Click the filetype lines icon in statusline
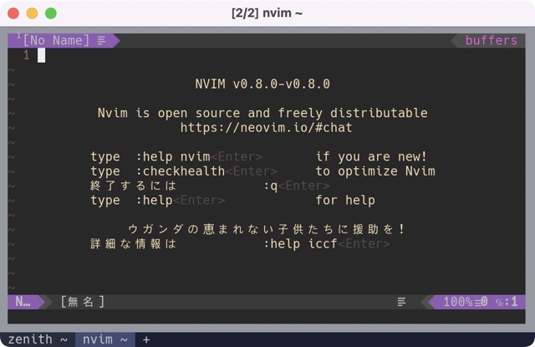 coord(401,302)
